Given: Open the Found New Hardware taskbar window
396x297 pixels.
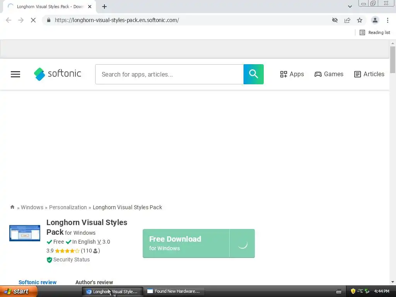Looking at the screenshot, I should pos(174,292).
